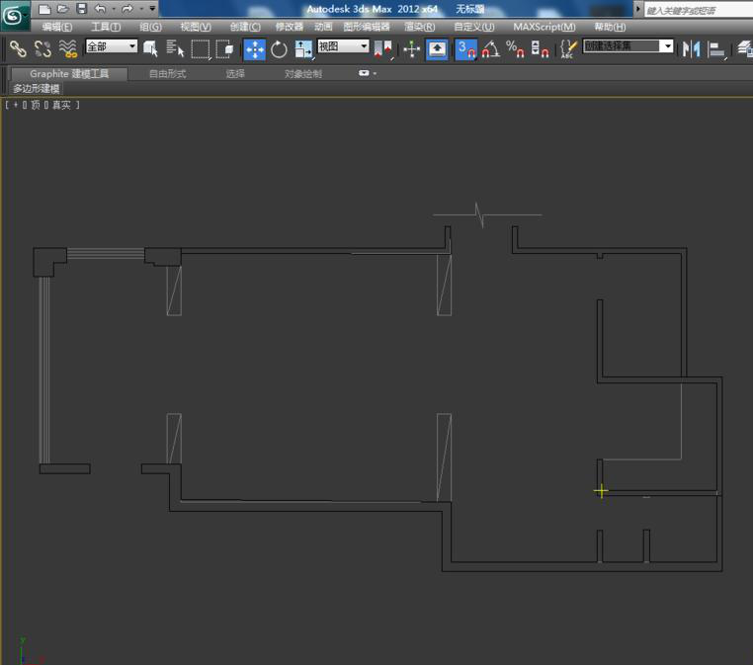Click the Save File icon
The height and width of the screenshot is (666, 754).
point(81,9)
